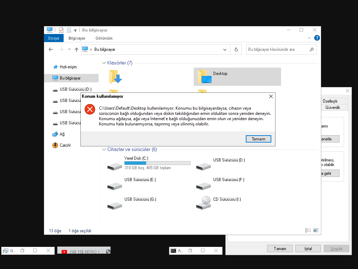Click the PC icon in the address bar
Screen dimensions: 358x269
point(85,49)
